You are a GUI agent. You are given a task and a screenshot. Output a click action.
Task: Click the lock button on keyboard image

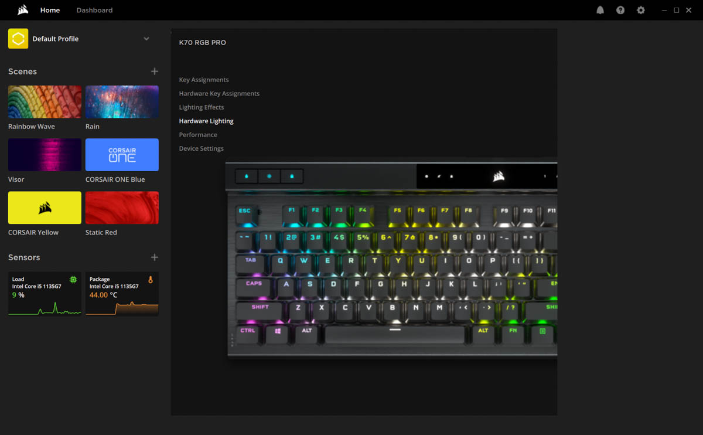pos(292,176)
